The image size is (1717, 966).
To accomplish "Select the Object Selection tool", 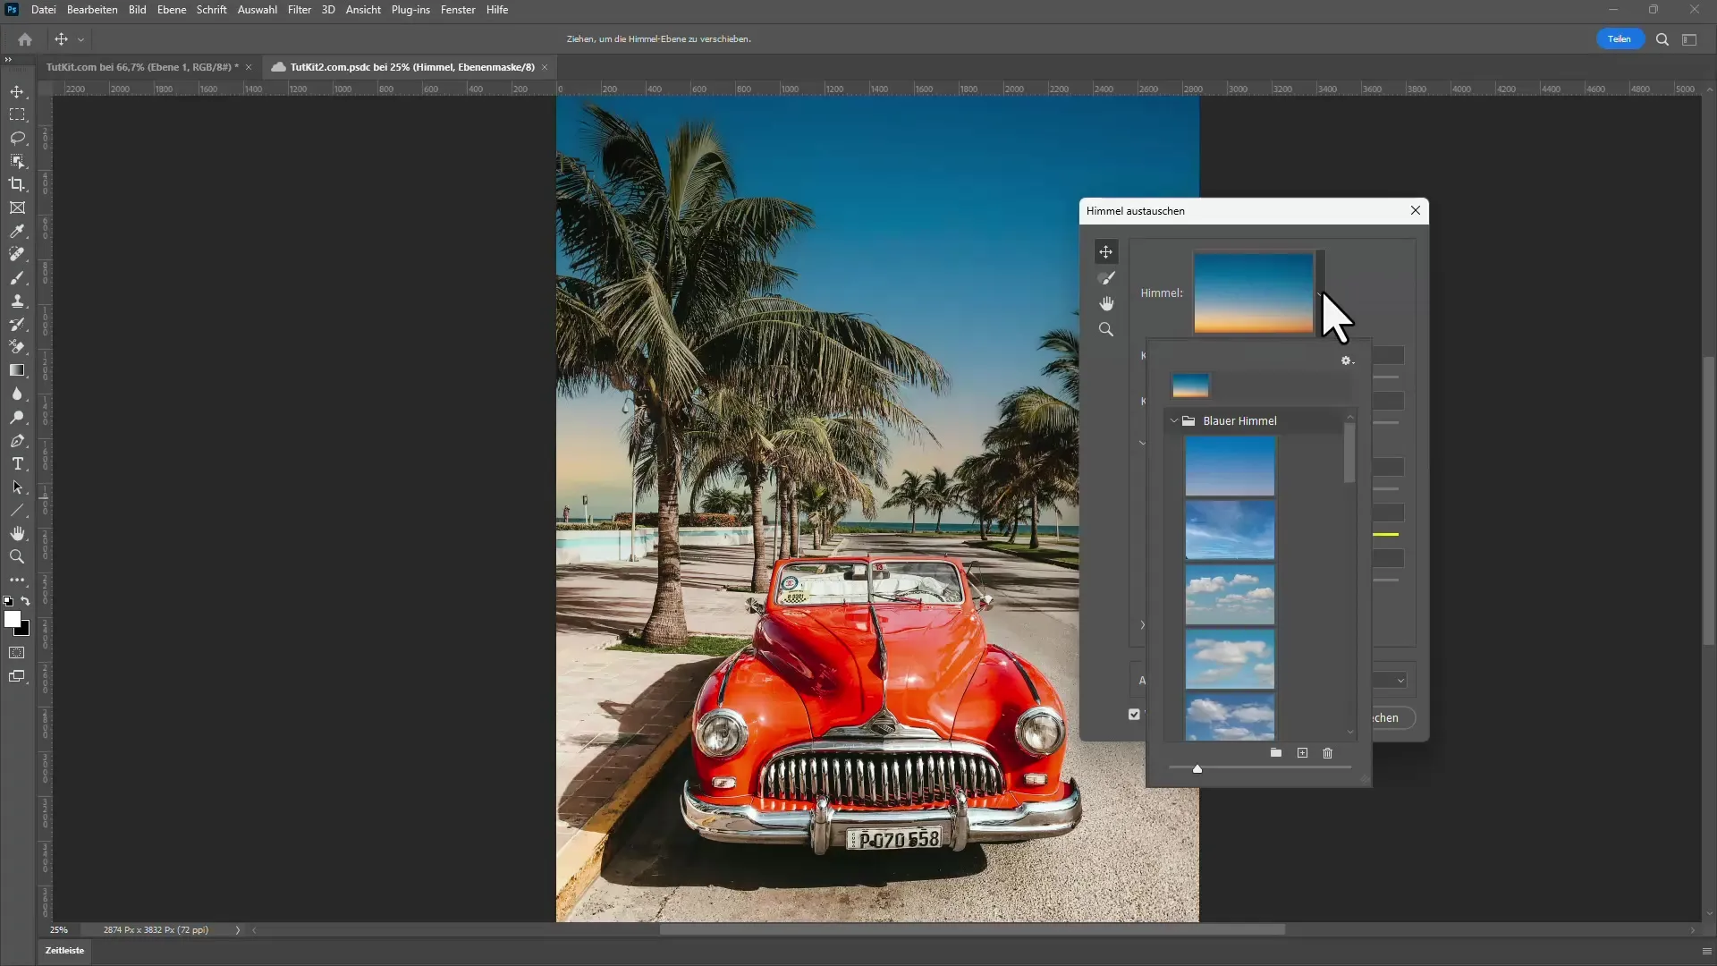I will click(17, 162).
